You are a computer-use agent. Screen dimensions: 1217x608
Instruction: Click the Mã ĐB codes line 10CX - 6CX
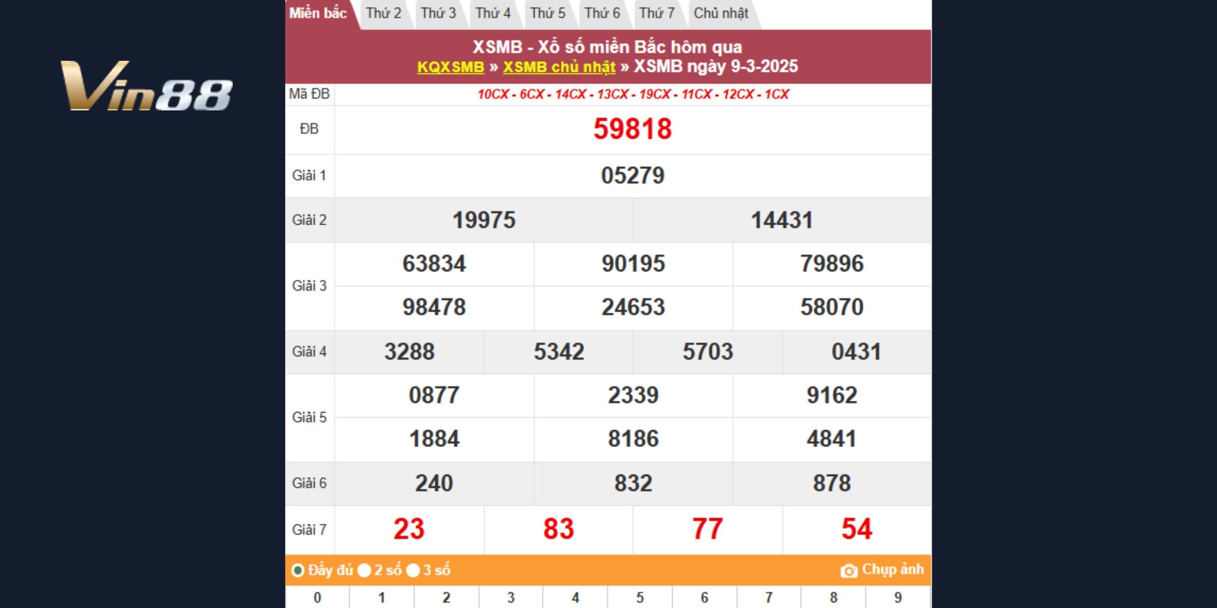tap(633, 94)
